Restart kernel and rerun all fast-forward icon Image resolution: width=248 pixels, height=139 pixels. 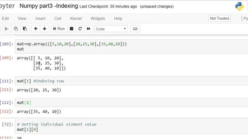point(89,29)
